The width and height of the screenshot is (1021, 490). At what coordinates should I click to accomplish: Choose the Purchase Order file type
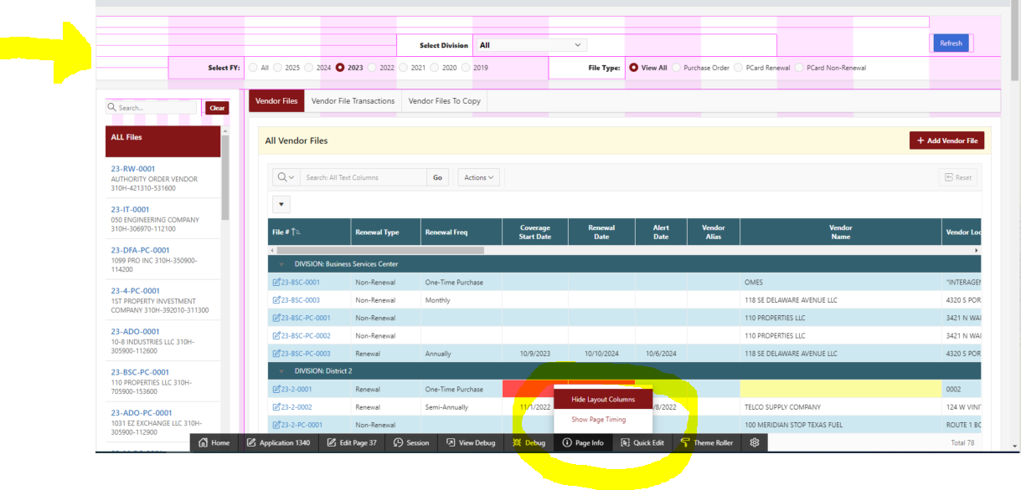click(x=677, y=68)
